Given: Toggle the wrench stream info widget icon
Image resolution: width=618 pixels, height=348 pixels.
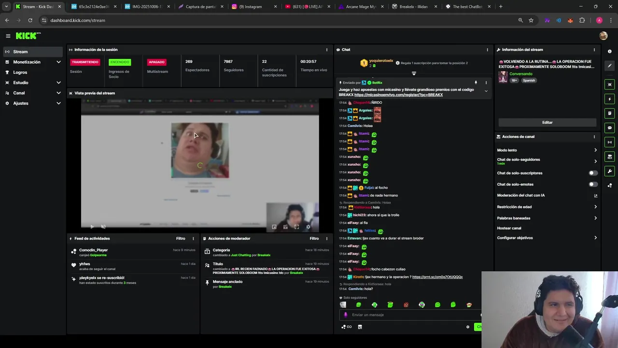Looking at the screenshot, I should coord(610,171).
